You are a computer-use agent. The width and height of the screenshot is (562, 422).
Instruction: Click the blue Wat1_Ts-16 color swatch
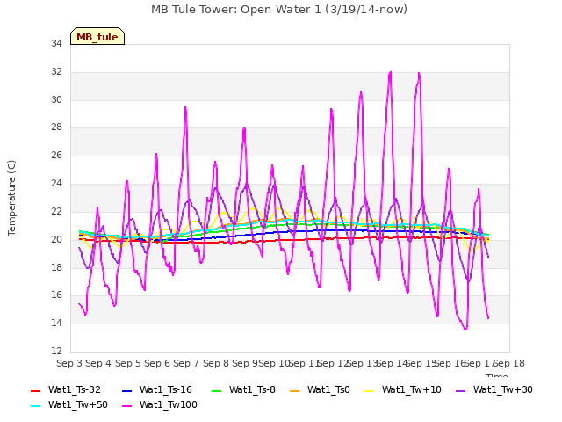click(127, 391)
